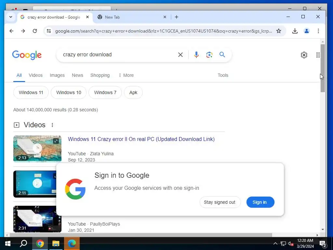Open a new tab with plus button
Viewport: 333px width, 250px height.
click(177, 17)
